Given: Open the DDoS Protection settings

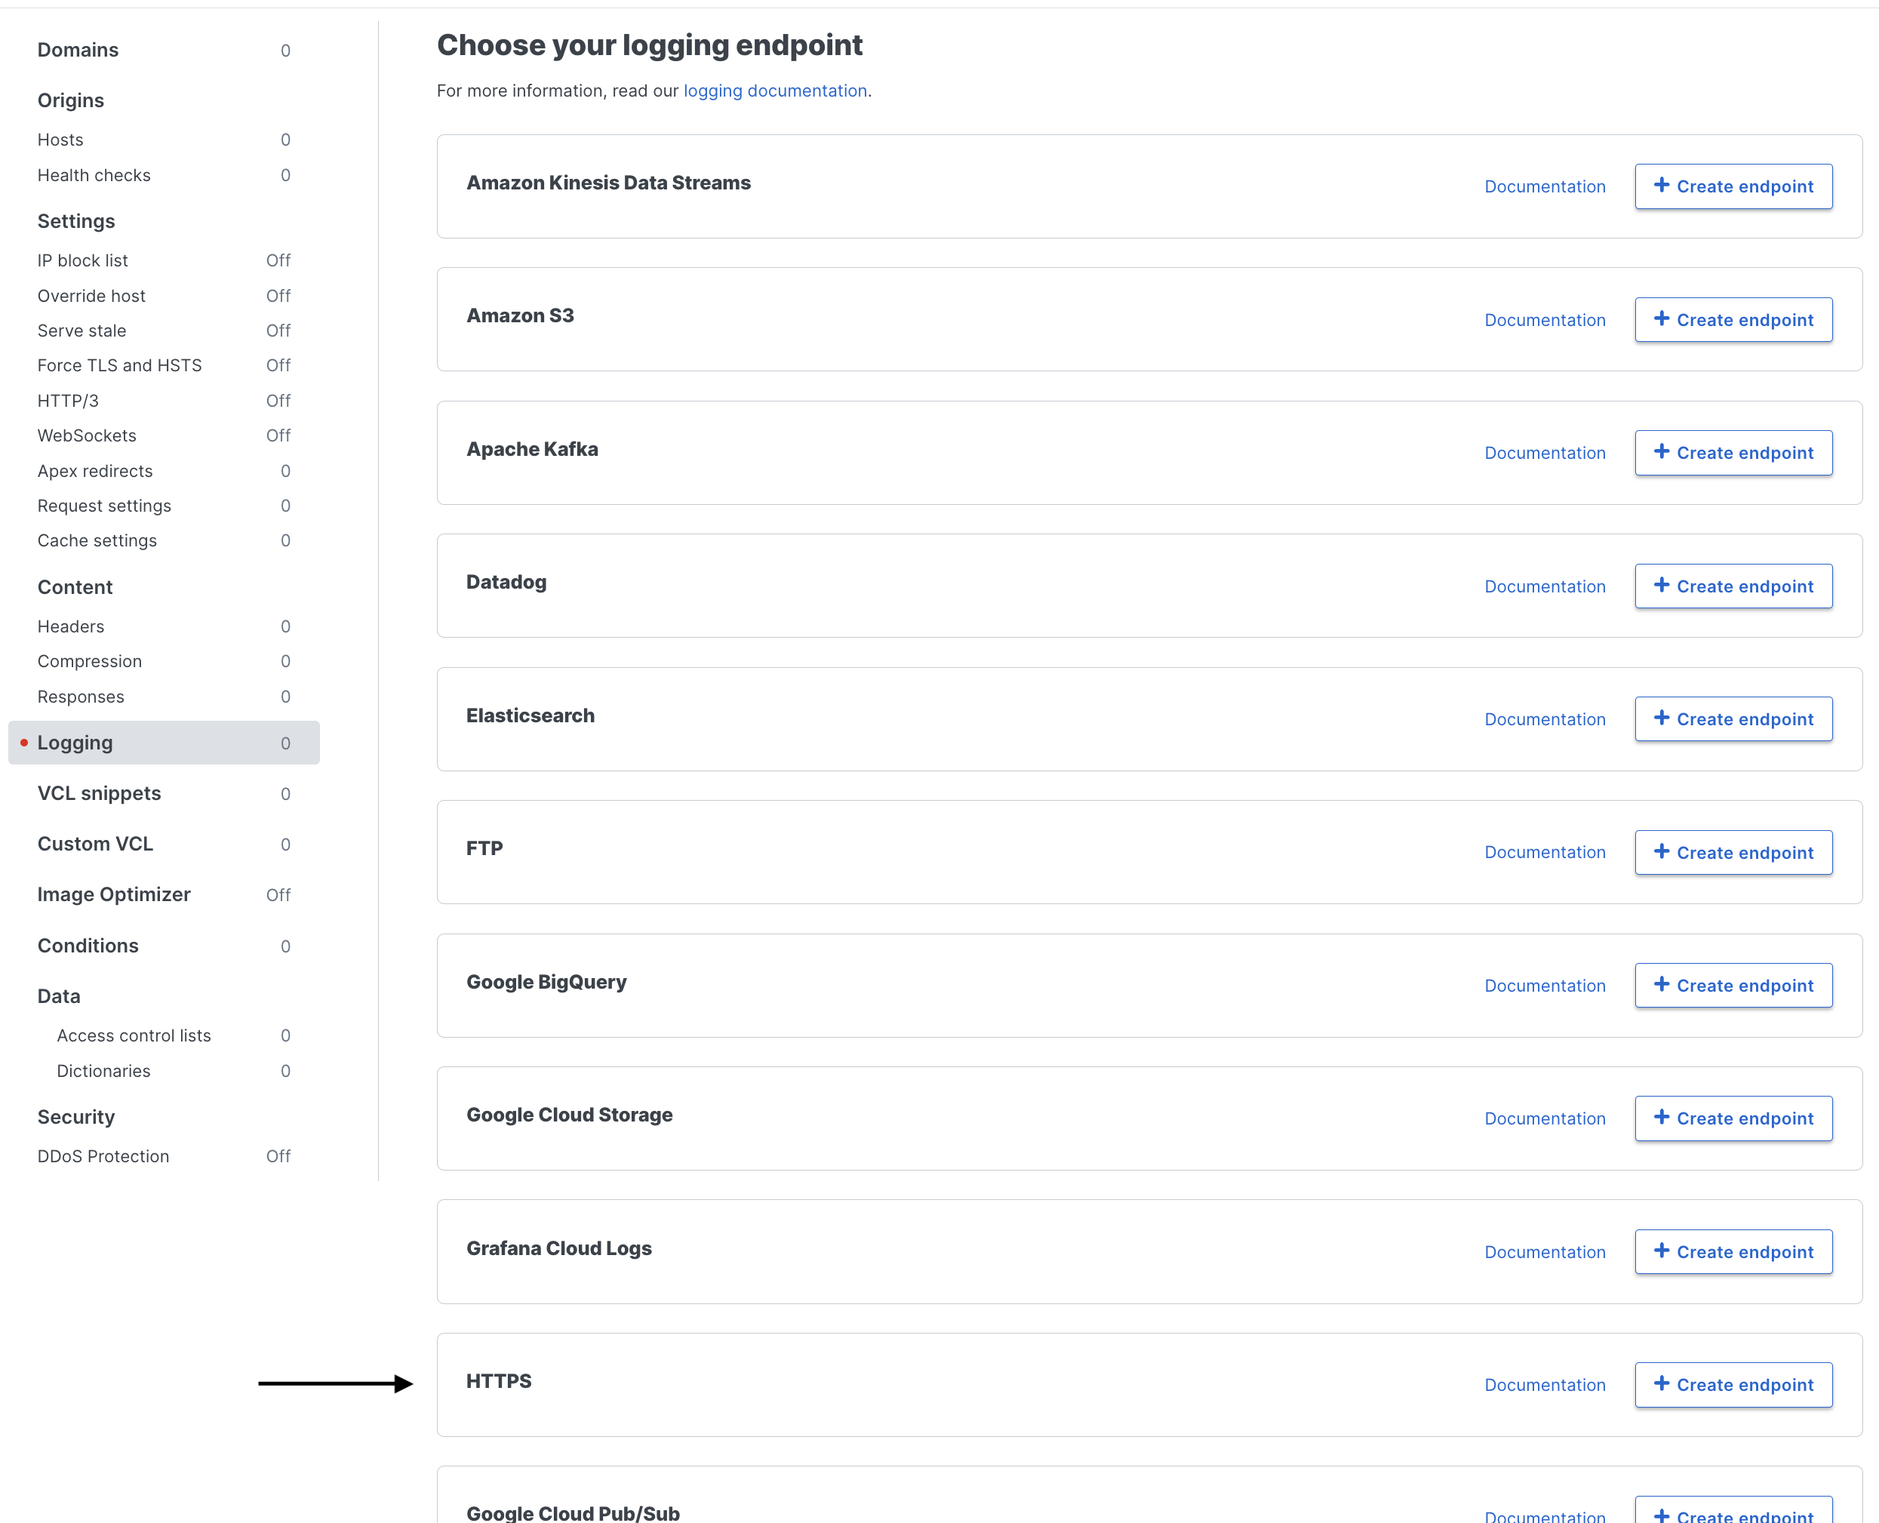Looking at the screenshot, I should (x=103, y=1156).
